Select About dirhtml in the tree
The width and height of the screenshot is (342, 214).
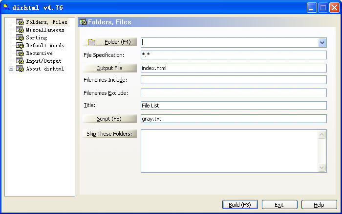coord(45,69)
